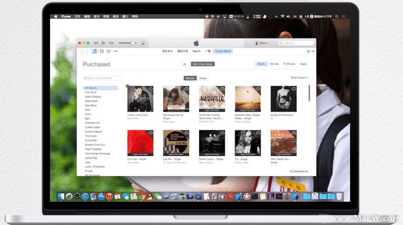Select Charlotte OC in the artist list
The height and width of the screenshot is (225, 403).
(92, 123)
